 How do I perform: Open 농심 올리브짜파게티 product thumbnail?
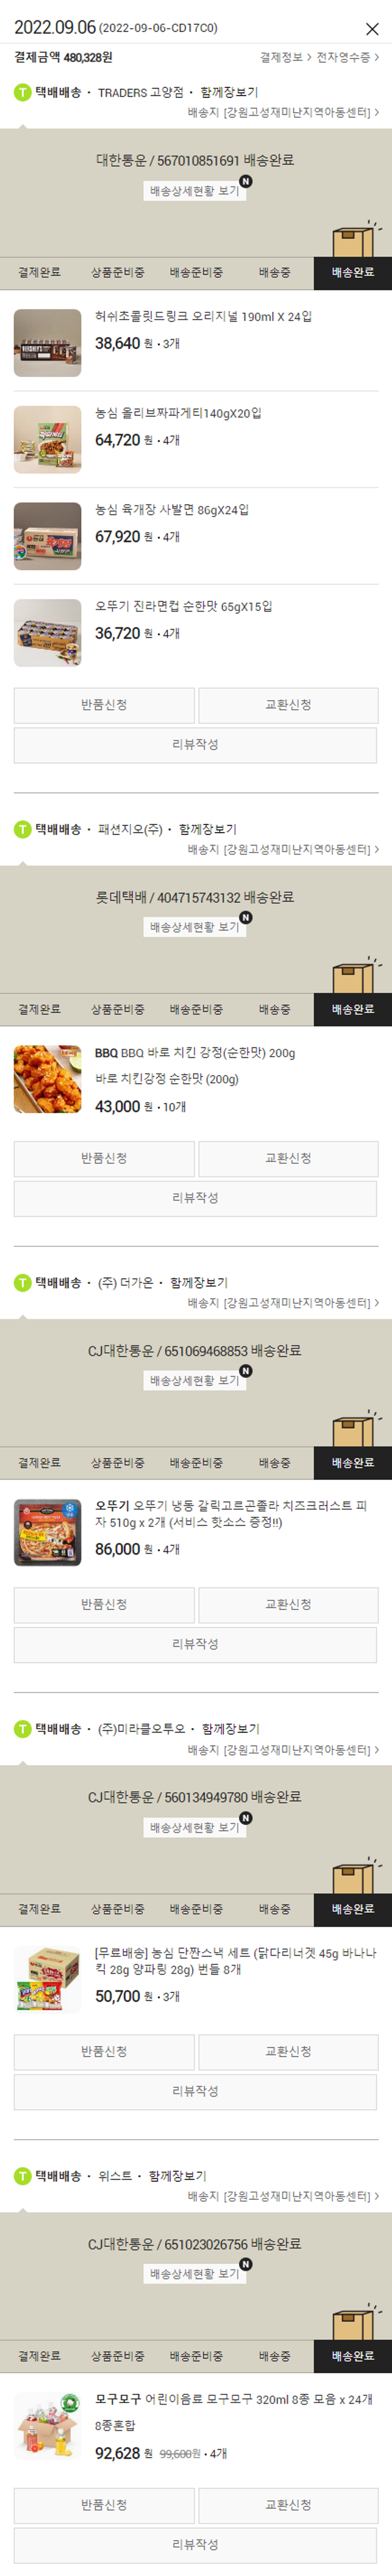[x=48, y=440]
